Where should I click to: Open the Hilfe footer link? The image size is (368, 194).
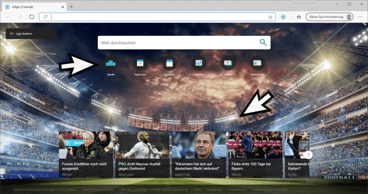coord(197,190)
